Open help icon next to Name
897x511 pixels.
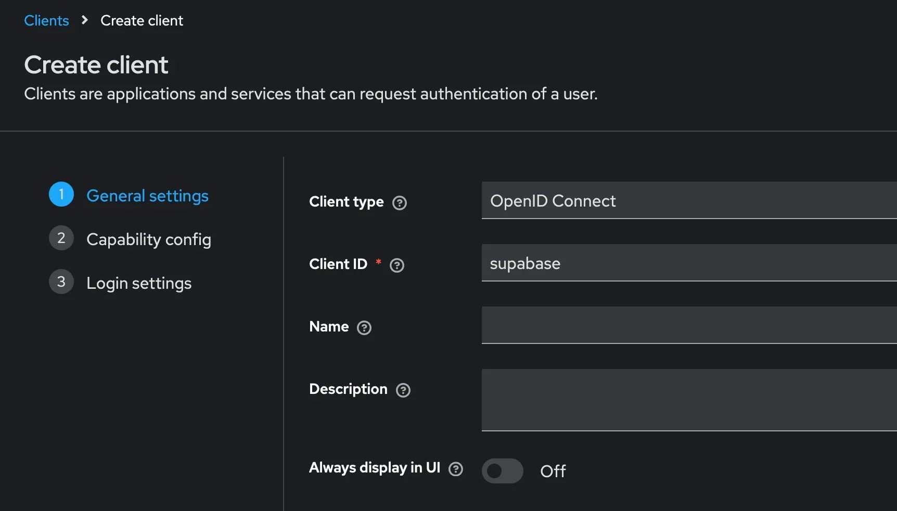tap(364, 328)
